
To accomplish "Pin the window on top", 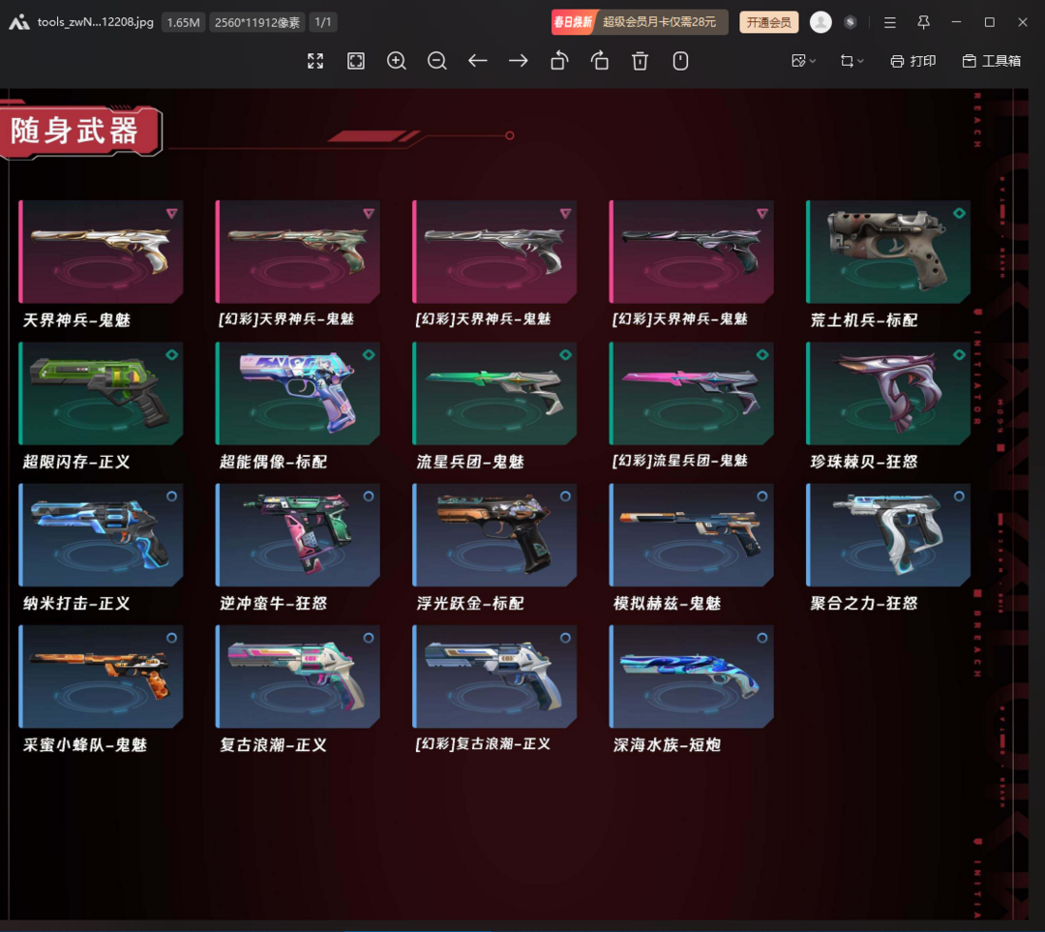I will click(x=924, y=22).
